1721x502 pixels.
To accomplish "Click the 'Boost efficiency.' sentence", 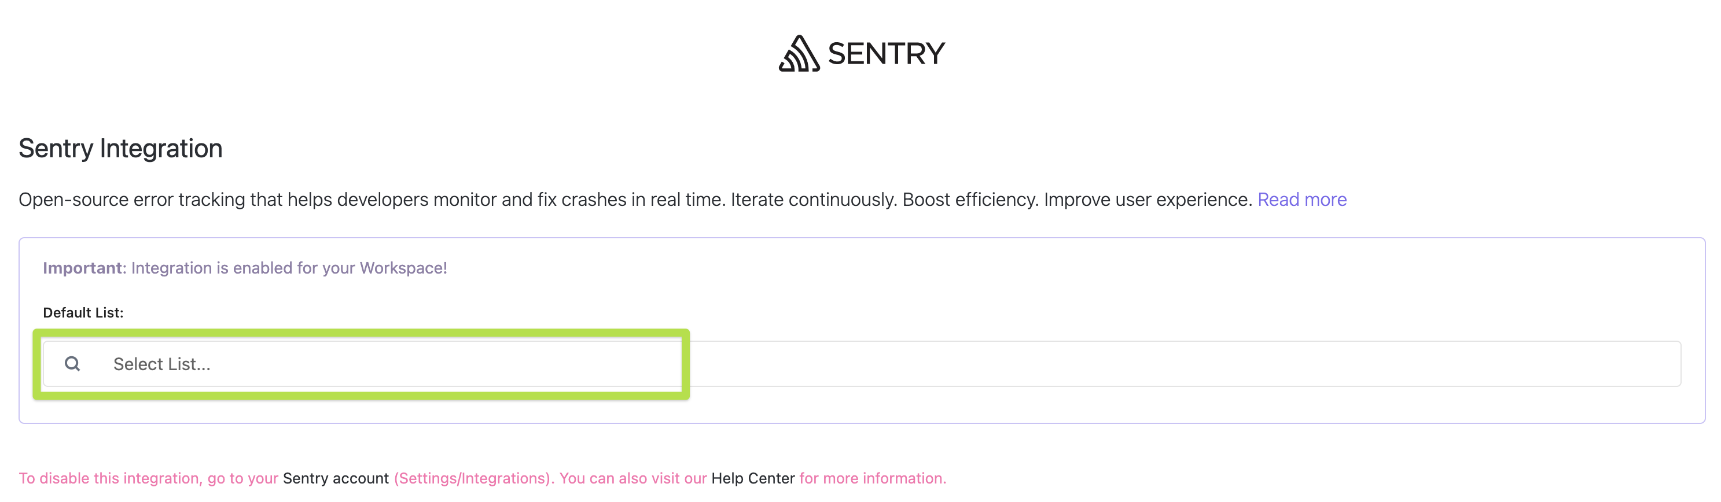I will (x=970, y=200).
